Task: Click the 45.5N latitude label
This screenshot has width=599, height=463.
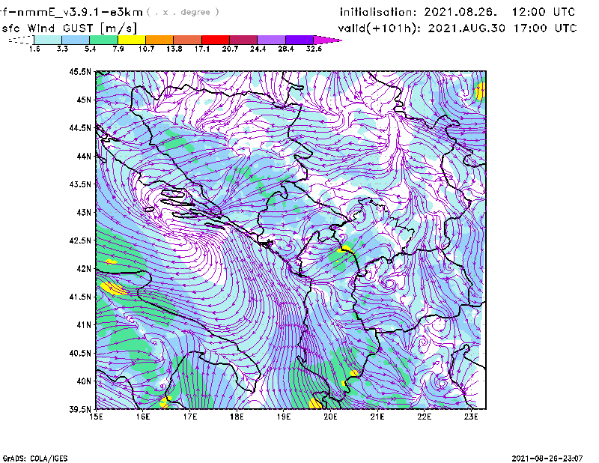Action: coord(80,71)
